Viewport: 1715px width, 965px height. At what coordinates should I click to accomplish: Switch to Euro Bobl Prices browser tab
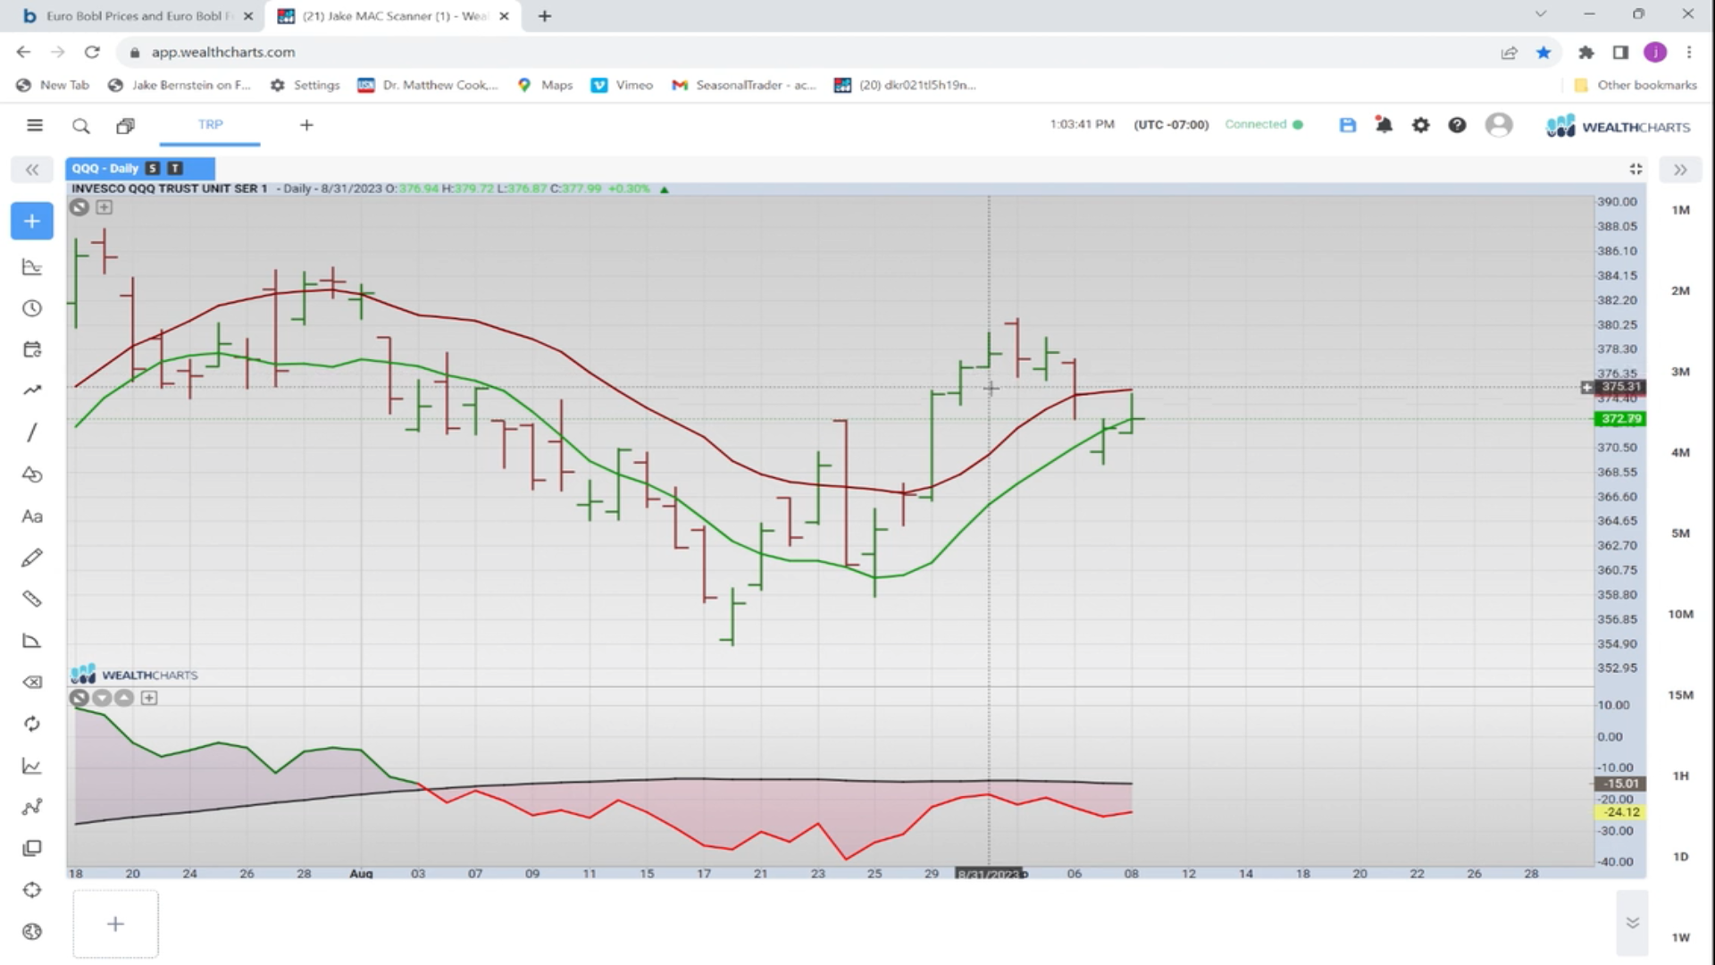pyautogui.click(x=138, y=16)
